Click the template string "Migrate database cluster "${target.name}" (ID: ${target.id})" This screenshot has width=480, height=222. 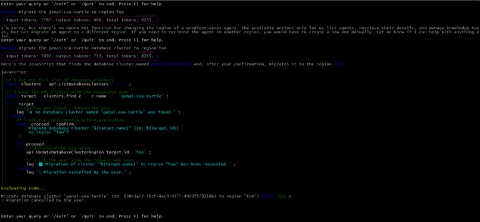105,128
